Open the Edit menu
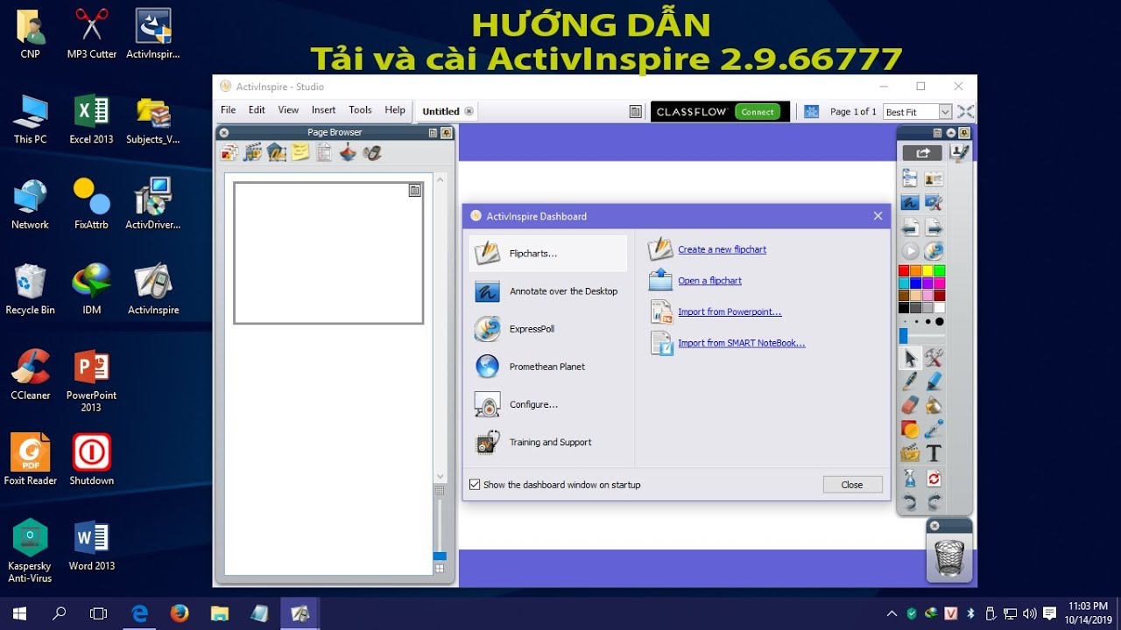This screenshot has width=1121, height=630. [x=257, y=110]
